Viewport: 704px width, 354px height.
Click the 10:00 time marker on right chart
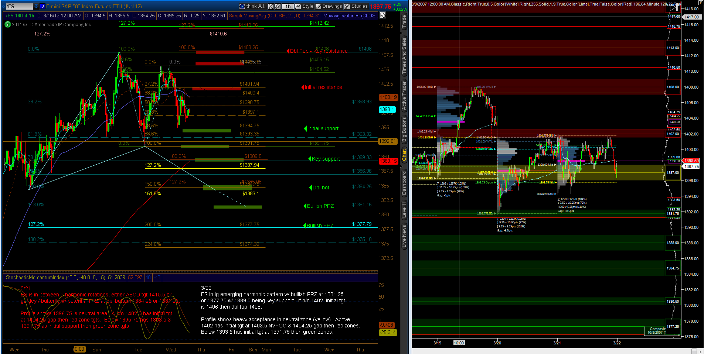tap(459, 343)
